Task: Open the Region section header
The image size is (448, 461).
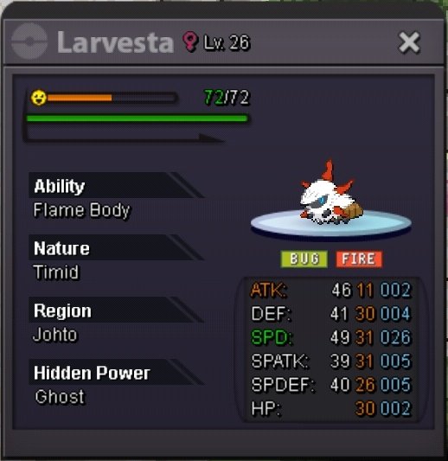Action: [116, 311]
